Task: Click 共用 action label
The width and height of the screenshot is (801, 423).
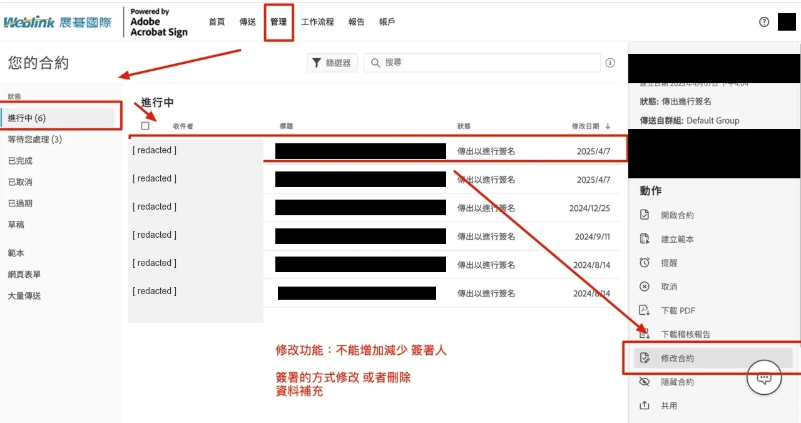Action: [x=670, y=406]
